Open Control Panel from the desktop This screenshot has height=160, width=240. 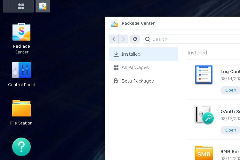21,70
